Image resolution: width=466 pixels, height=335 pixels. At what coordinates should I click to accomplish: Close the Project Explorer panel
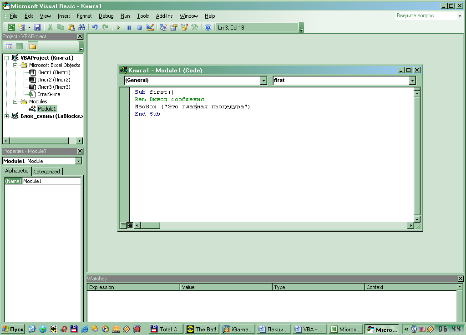pyautogui.click(x=80, y=36)
